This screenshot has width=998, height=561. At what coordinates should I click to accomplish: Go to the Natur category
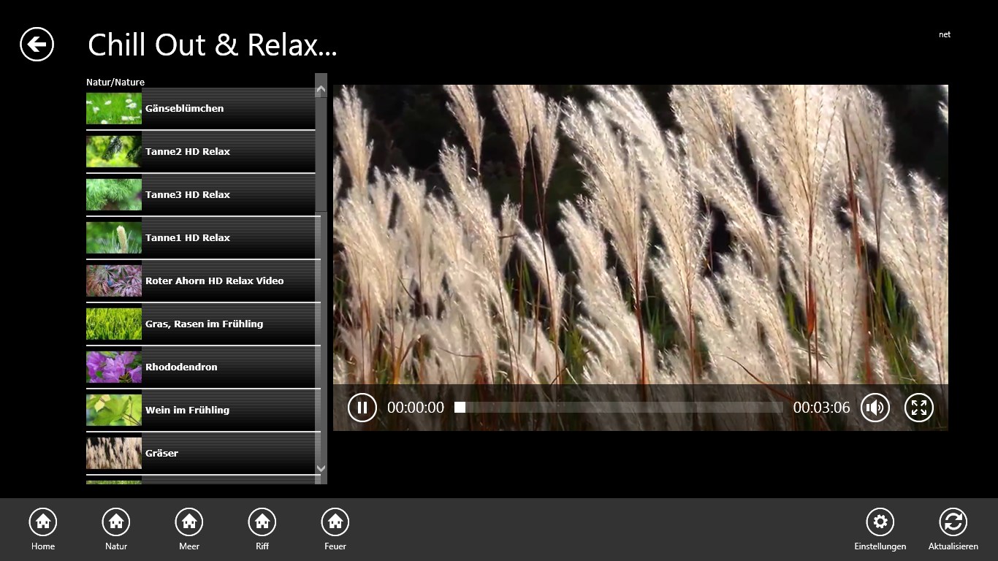pos(116,522)
